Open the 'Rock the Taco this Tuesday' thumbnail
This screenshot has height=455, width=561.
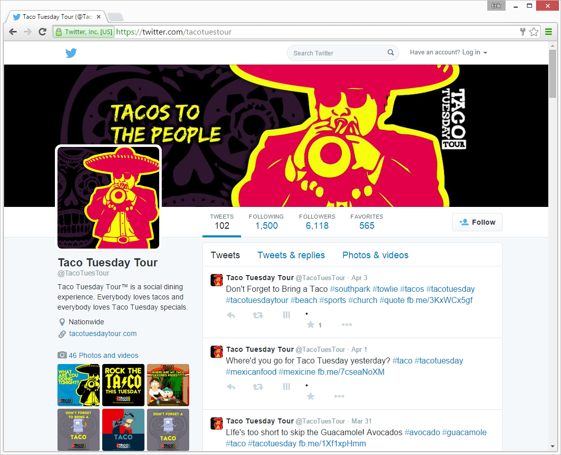click(x=124, y=385)
